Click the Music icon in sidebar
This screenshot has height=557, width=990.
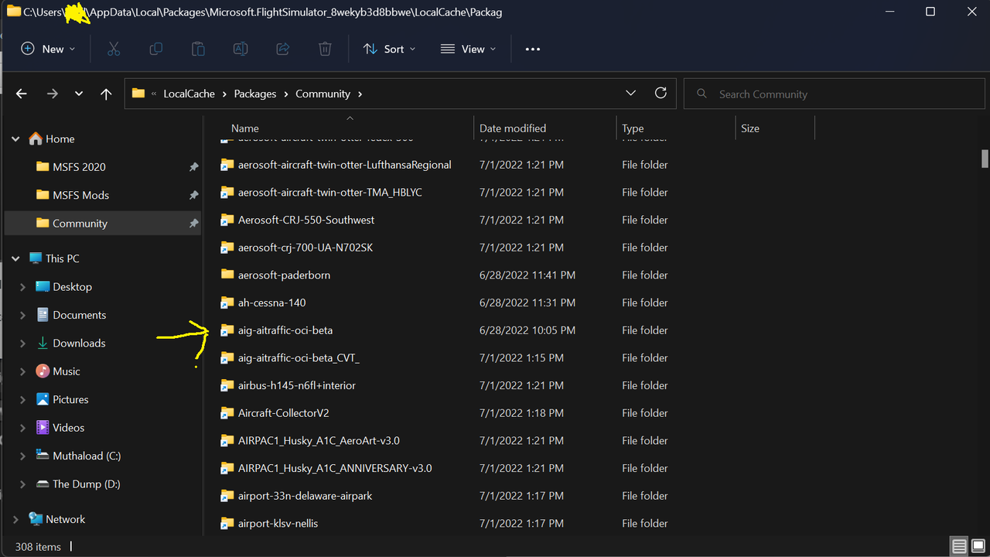[x=43, y=371]
